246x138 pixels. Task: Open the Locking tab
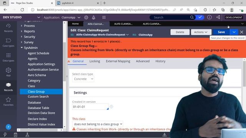point(95,61)
